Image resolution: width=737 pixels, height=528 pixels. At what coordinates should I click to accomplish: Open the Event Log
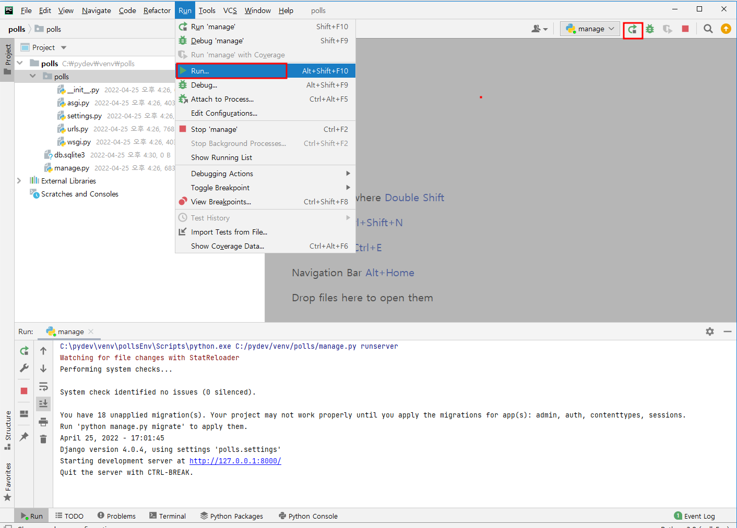pos(695,516)
